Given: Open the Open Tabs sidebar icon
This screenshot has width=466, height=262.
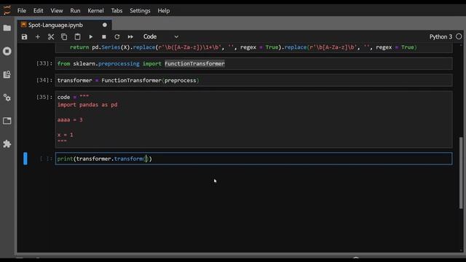Looking at the screenshot, I should (7, 121).
